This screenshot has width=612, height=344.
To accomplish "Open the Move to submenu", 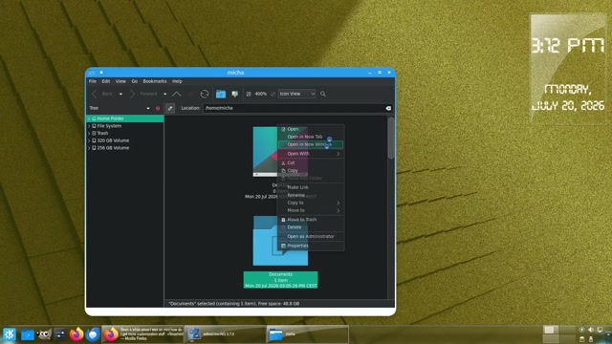I will coord(311,210).
